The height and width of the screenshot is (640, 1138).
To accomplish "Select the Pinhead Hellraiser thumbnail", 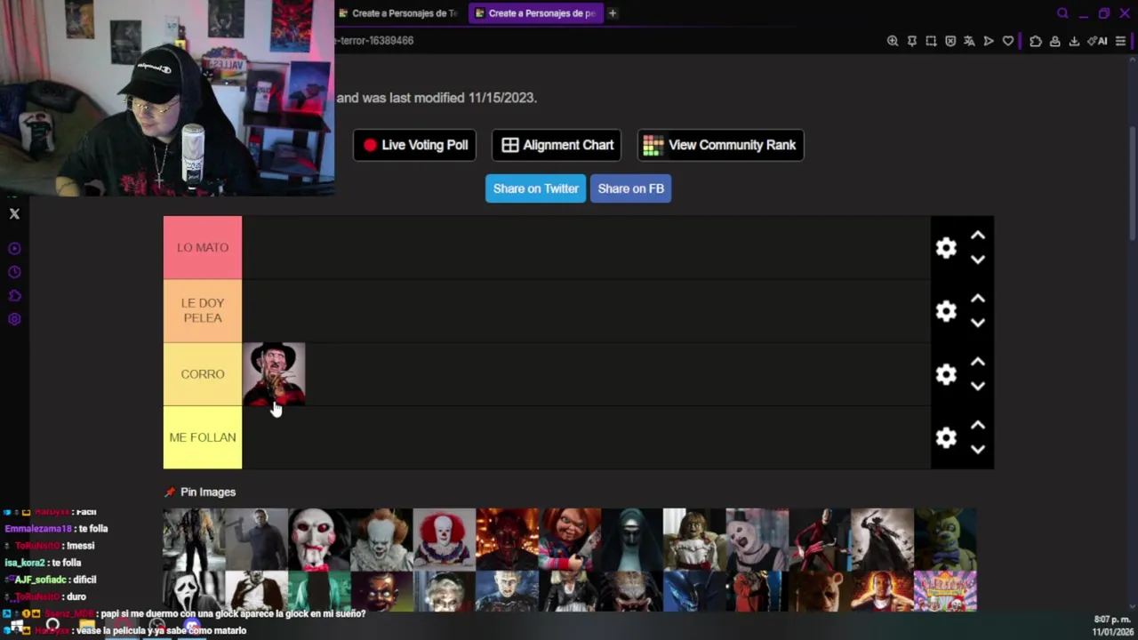I will [x=507, y=590].
